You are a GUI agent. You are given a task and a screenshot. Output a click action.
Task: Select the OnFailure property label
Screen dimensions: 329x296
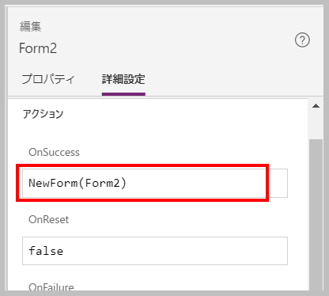51,287
